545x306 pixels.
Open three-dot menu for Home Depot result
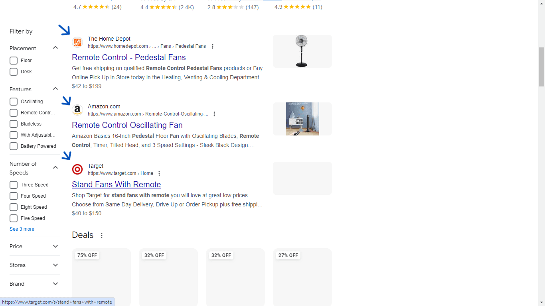point(213,46)
